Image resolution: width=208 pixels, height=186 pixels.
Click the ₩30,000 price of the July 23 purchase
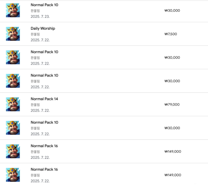tap(172, 10)
